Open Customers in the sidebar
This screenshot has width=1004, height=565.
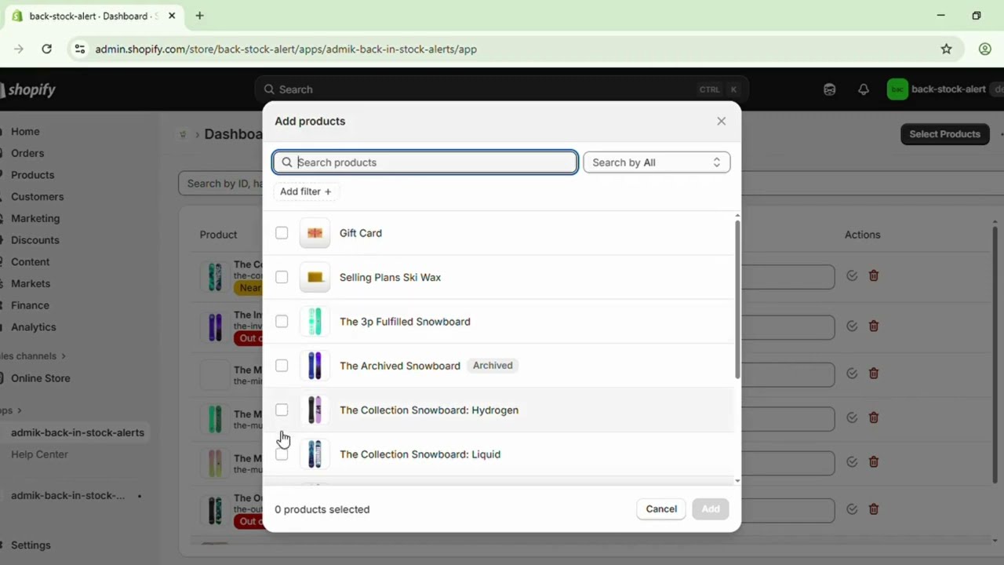(37, 197)
